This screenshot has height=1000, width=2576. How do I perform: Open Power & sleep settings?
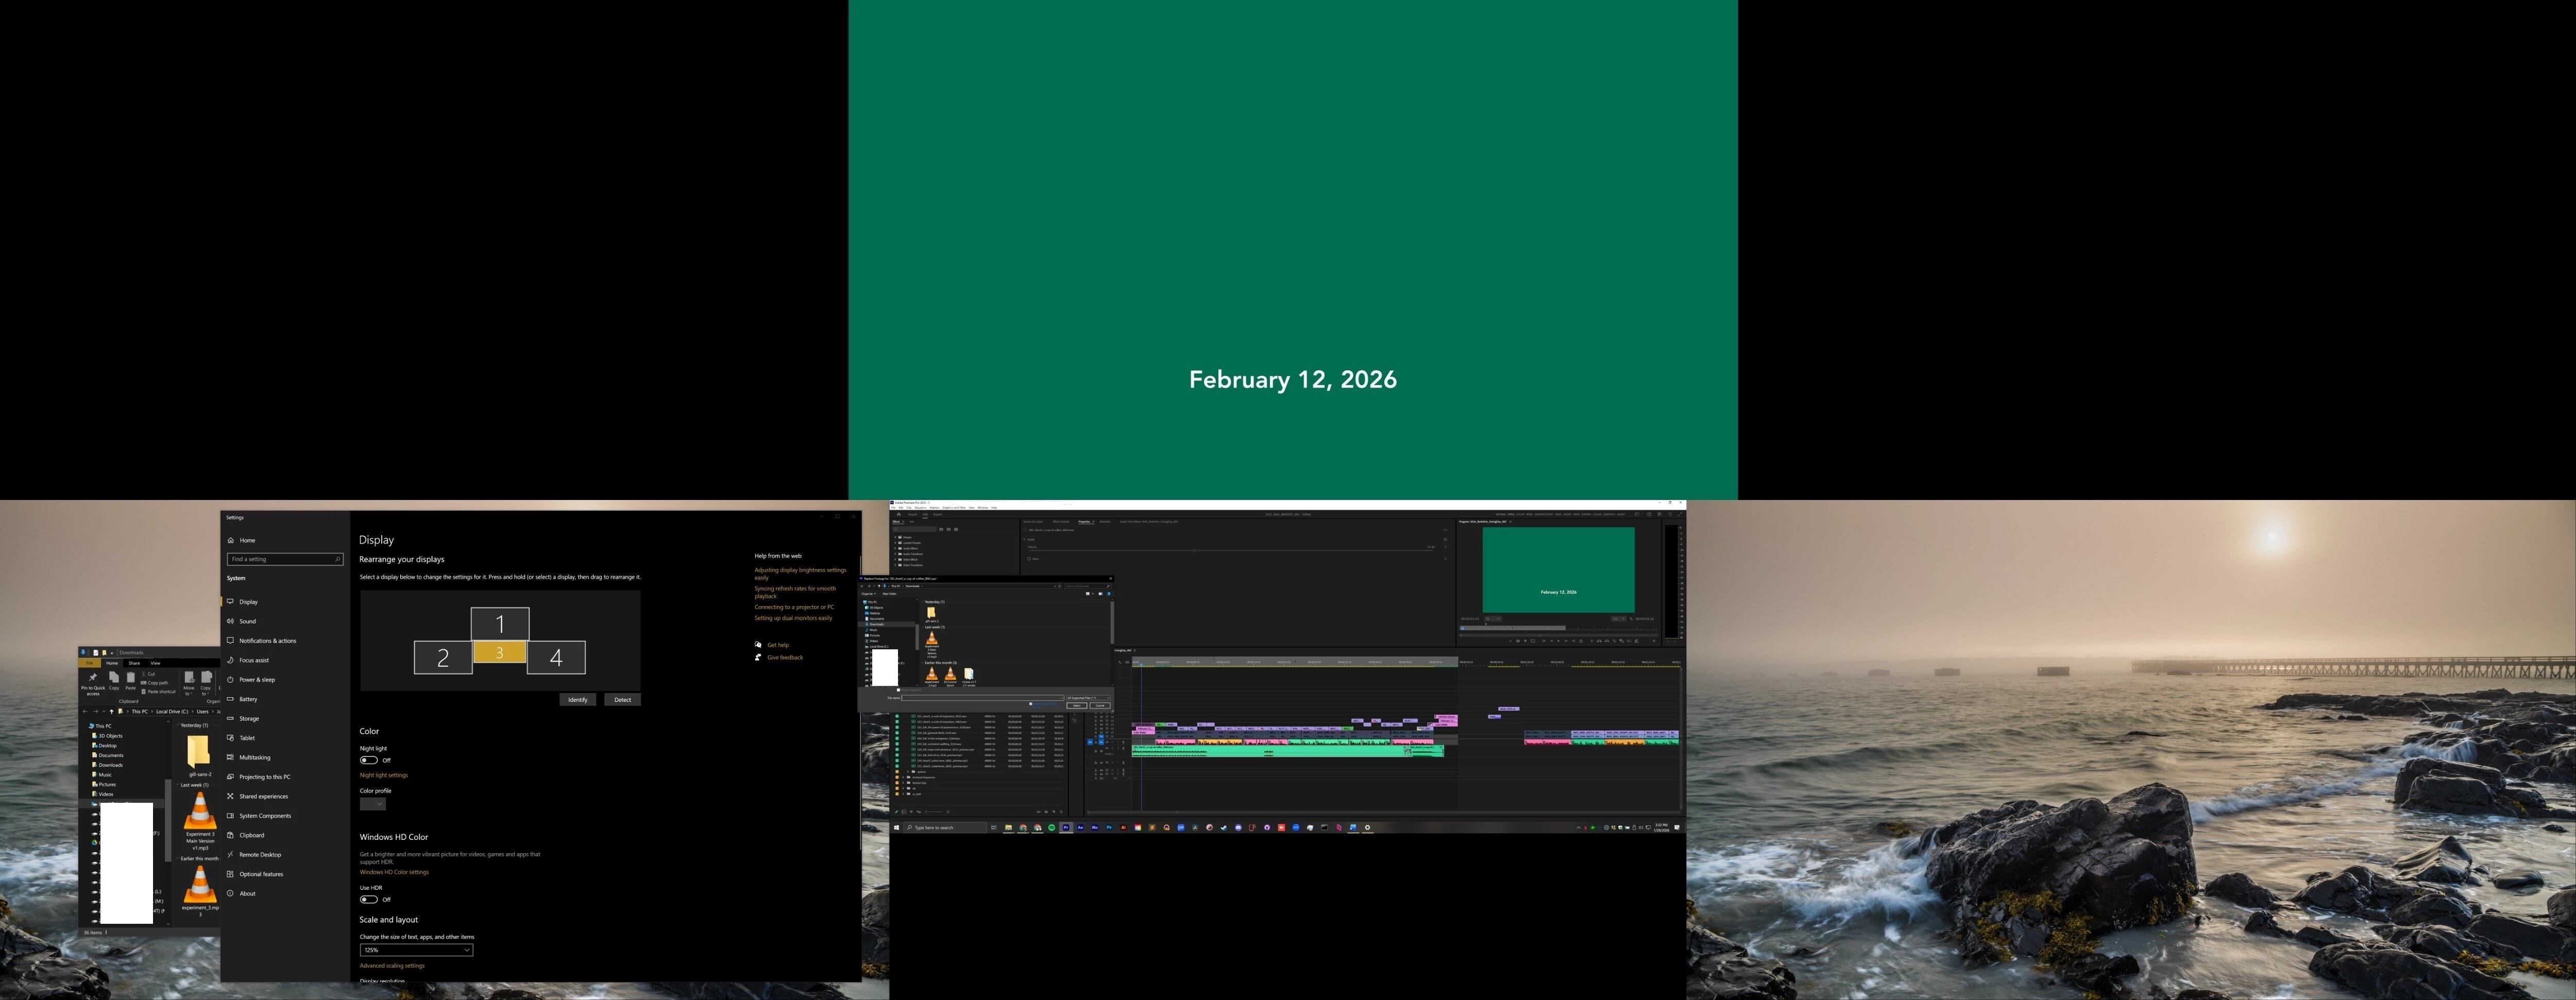click(256, 679)
